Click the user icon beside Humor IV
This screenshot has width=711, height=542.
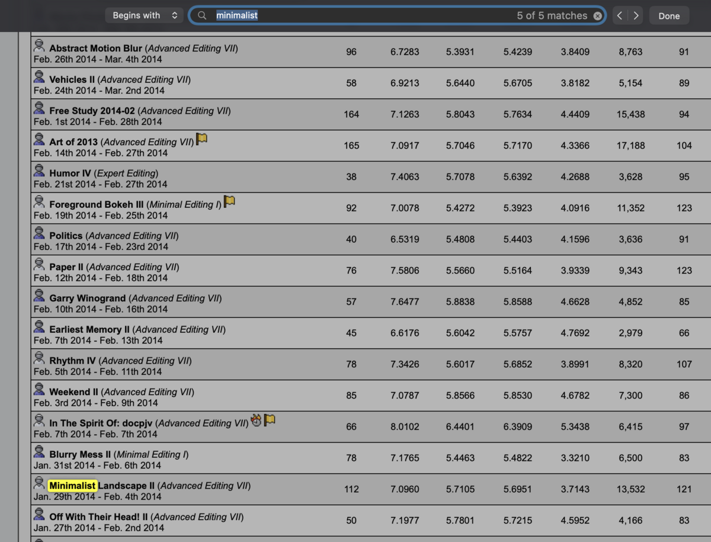click(39, 171)
